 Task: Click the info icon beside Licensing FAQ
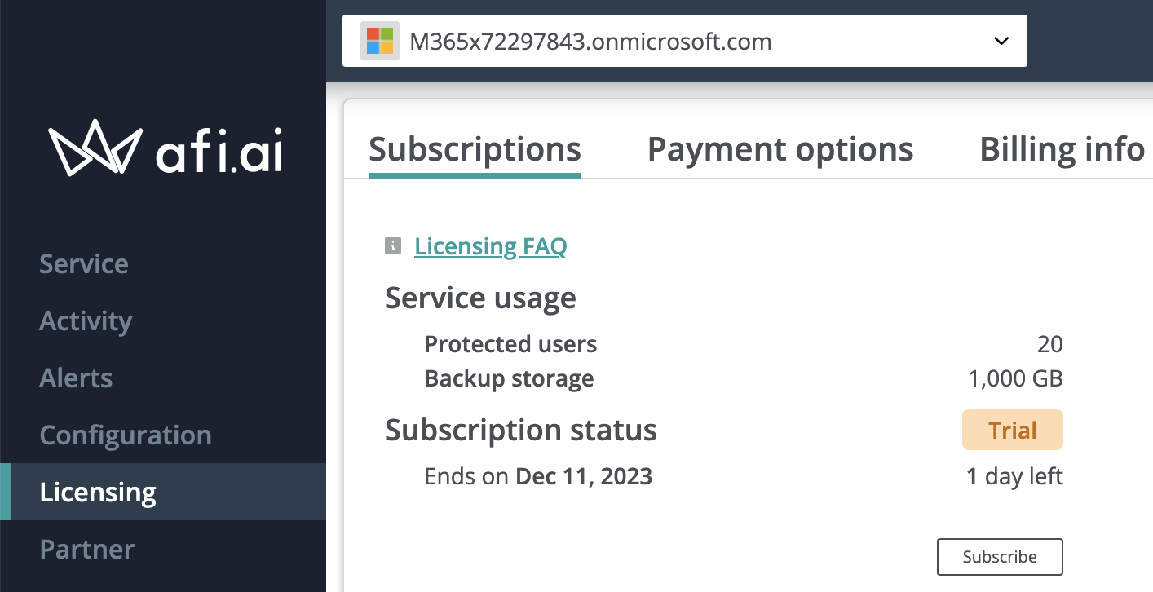point(393,245)
